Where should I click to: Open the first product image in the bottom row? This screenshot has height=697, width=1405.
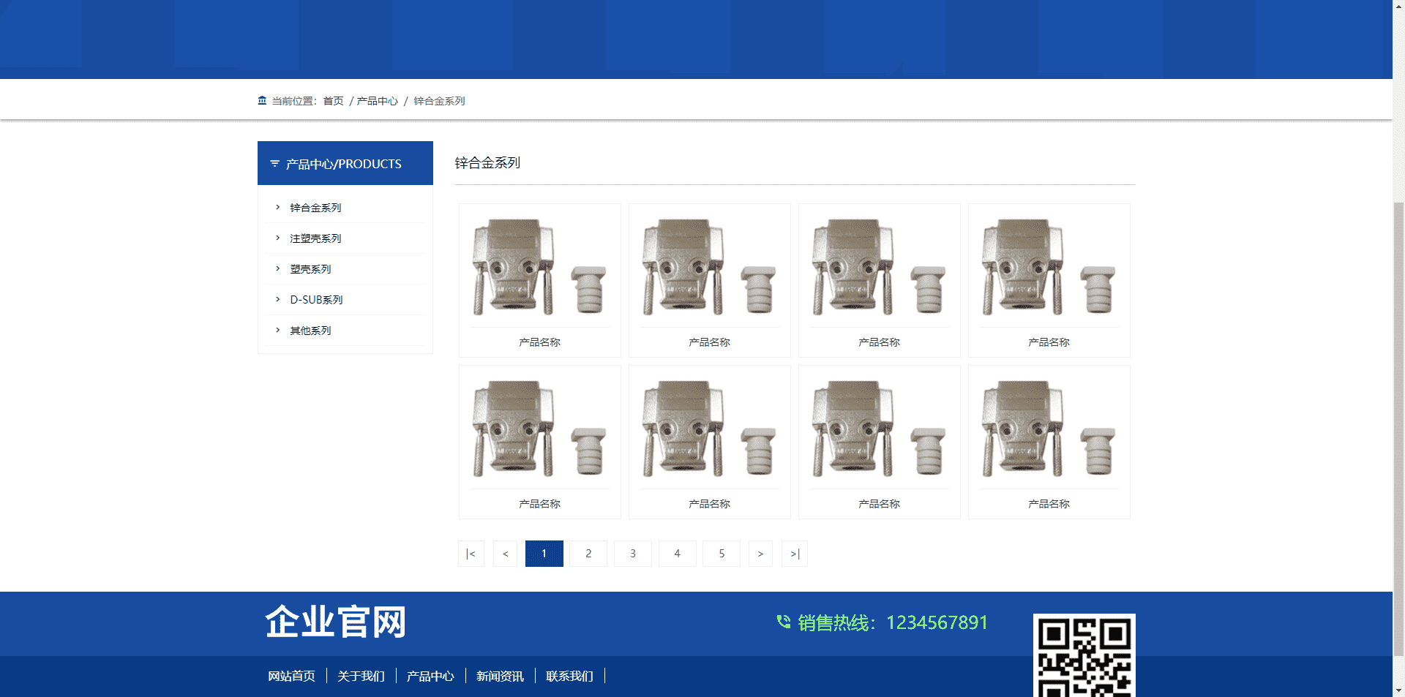pos(540,429)
